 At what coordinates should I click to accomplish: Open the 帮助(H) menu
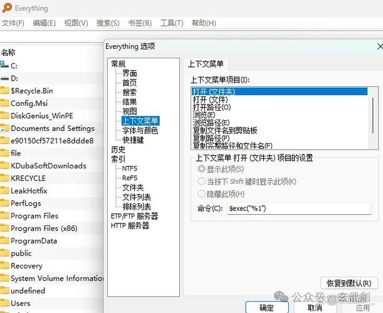tap(204, 23)
